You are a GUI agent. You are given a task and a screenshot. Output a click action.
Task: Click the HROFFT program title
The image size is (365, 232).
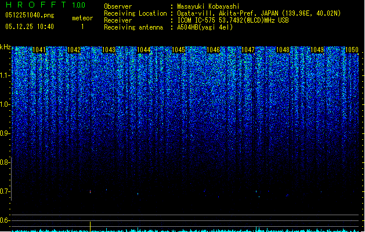[x=36, y=5]
